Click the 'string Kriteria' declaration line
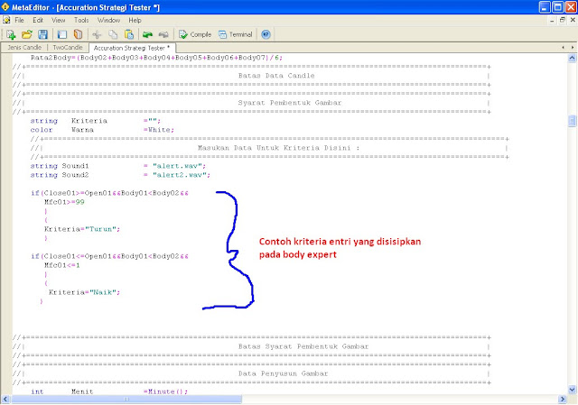Screen dimensions: 578x405 96,121
